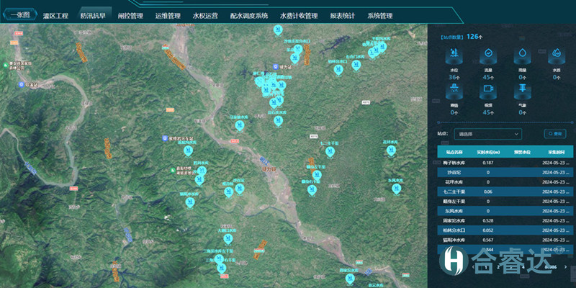Click the 花坪水库 reservoir map marker
This screenshot has width=576, height=288.
(391, 151)
